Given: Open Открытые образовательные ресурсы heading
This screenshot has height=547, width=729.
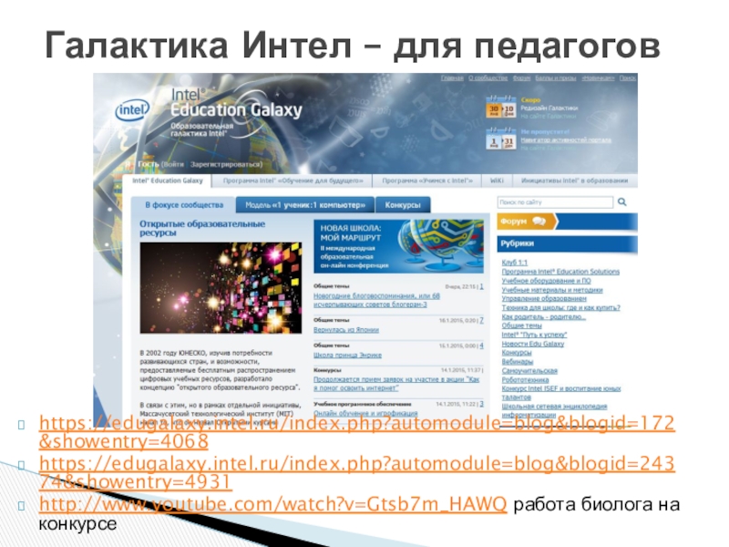Looking at the screenshot, I should [x=202, y=228].
